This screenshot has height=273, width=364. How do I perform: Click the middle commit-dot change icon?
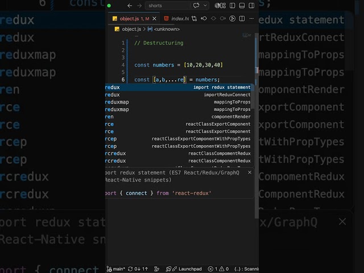(213, 18)
